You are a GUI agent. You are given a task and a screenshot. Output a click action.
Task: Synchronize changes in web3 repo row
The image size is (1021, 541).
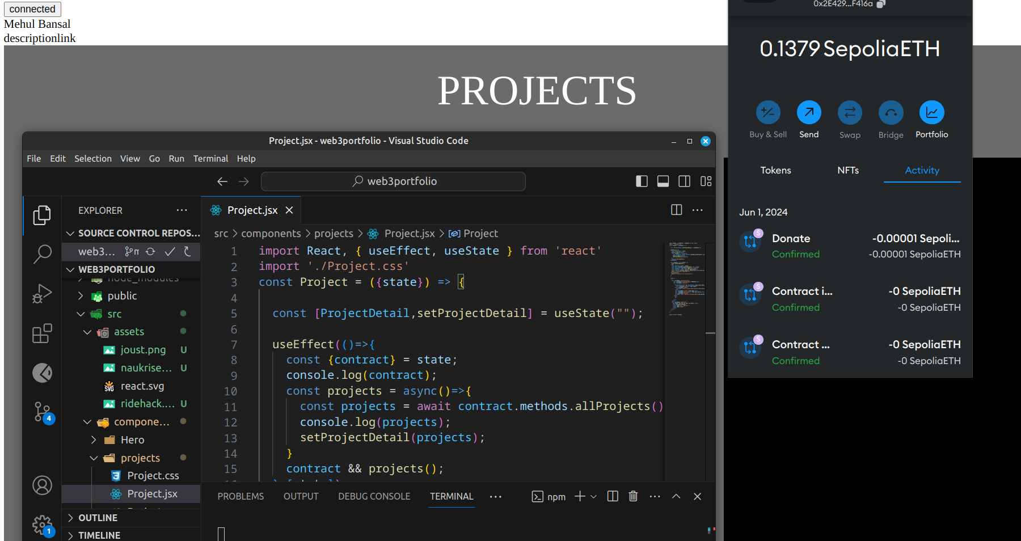150,251
